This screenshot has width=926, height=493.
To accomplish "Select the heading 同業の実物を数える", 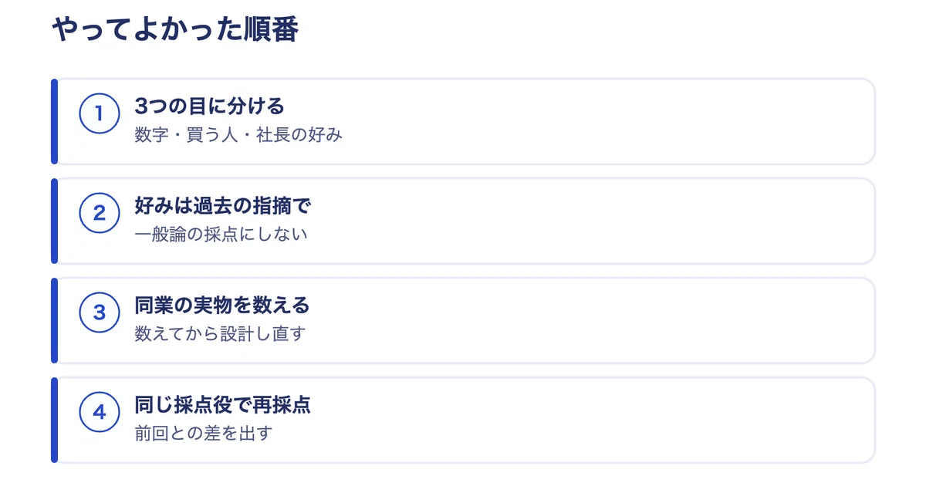I will 222,306.
